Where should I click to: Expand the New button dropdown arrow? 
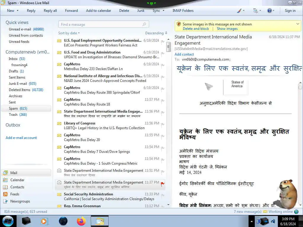pyautogui.click(x=17, y=11)
